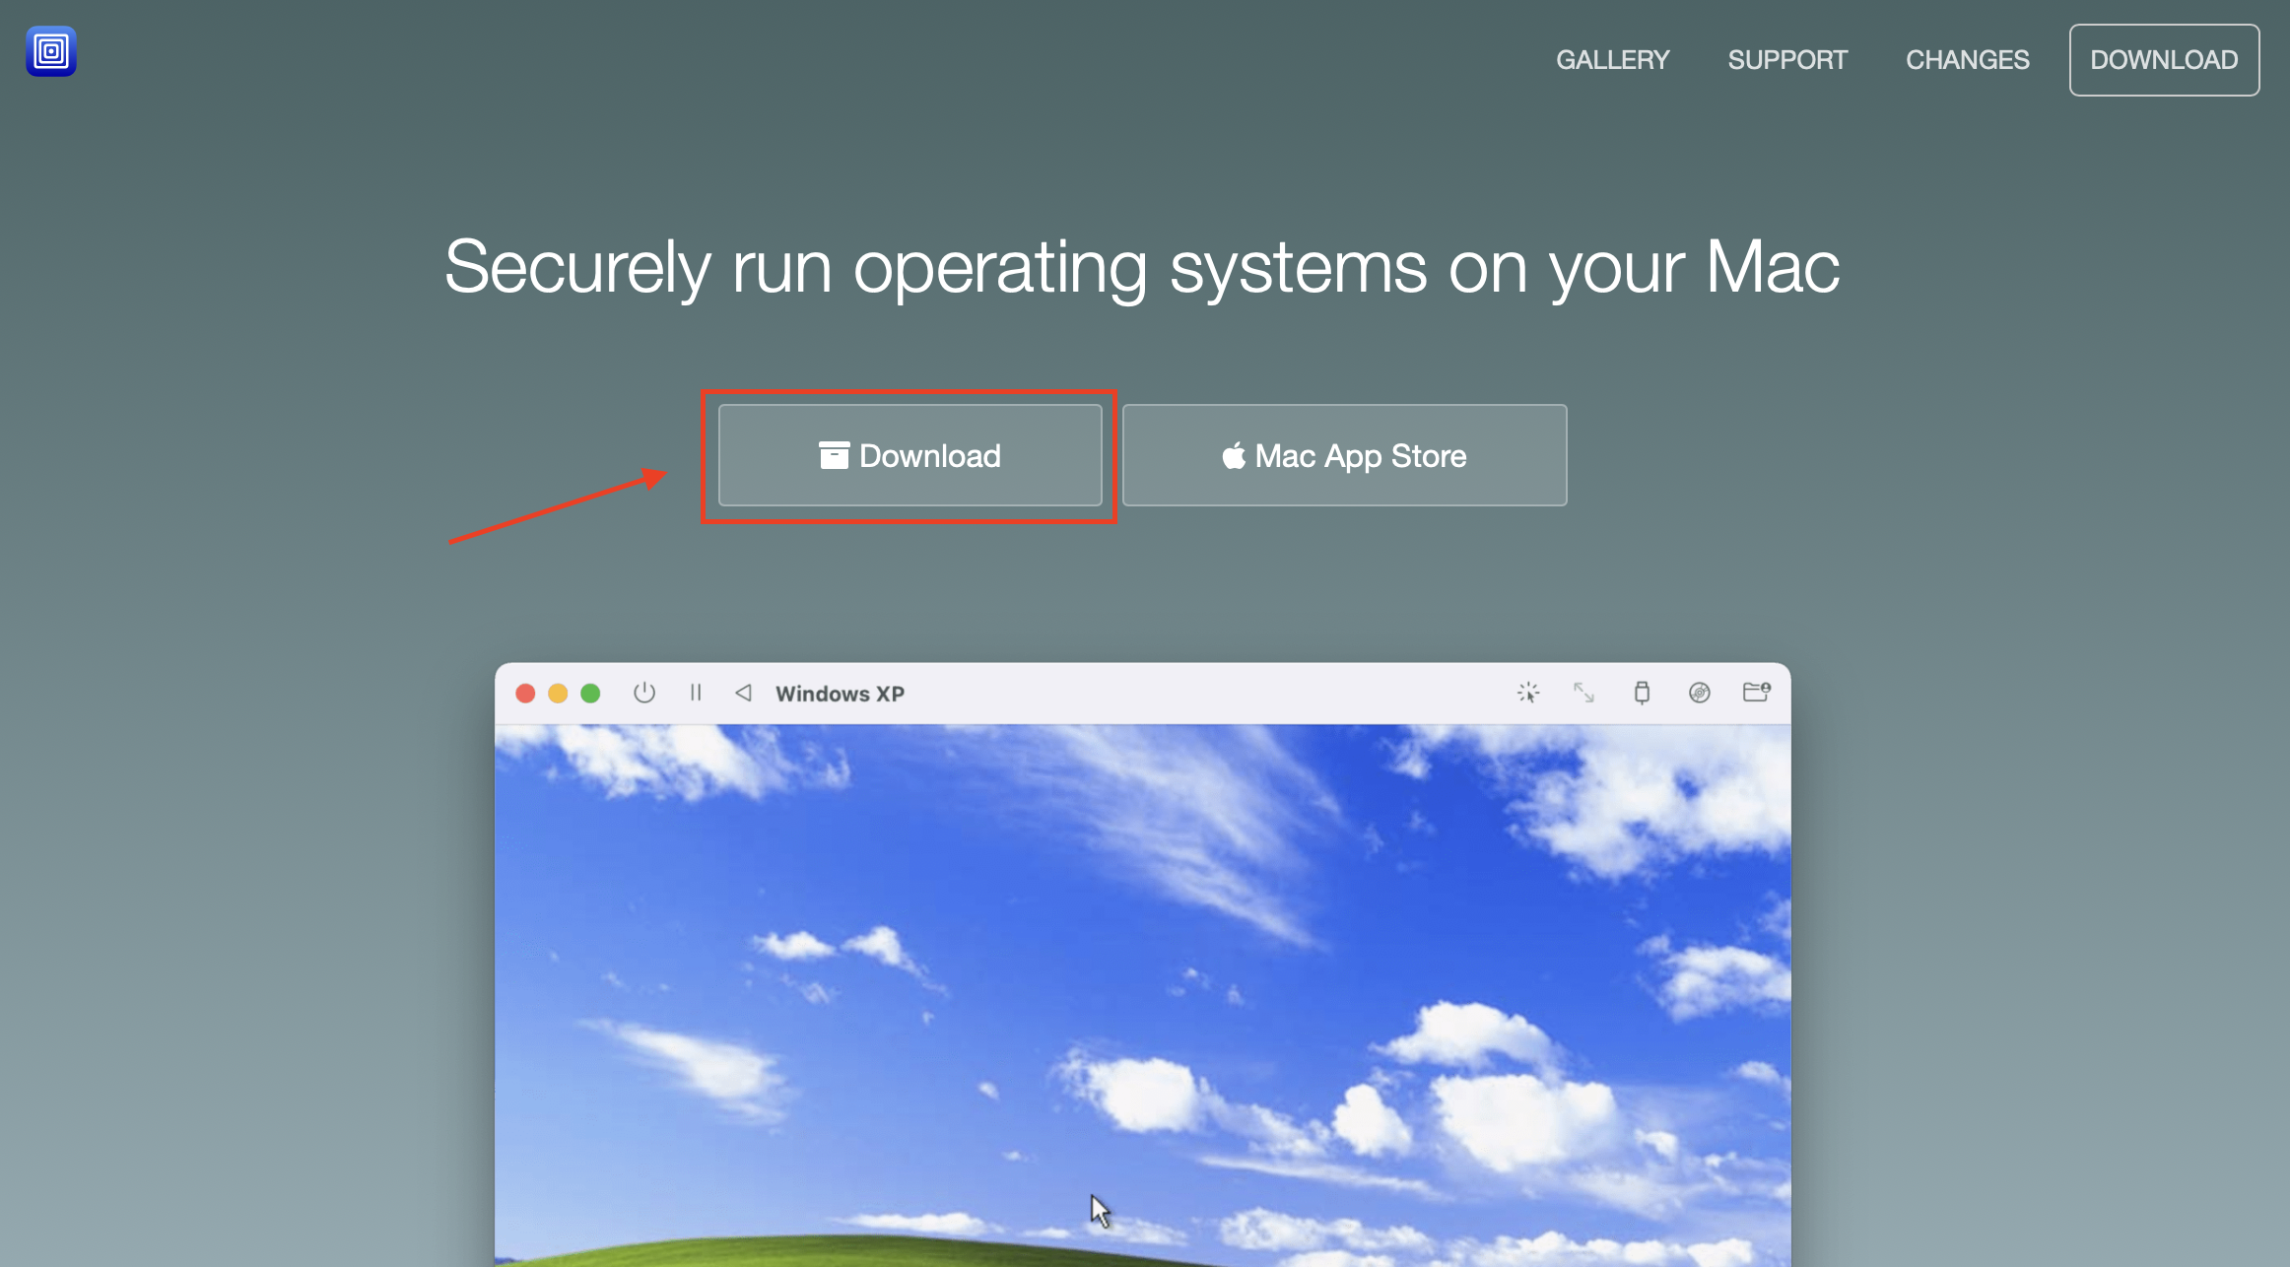Click the outlined DOWNLOAD nav button
The width and height of the screenshot is (2290, 1267).
(x=2164, y=60)
